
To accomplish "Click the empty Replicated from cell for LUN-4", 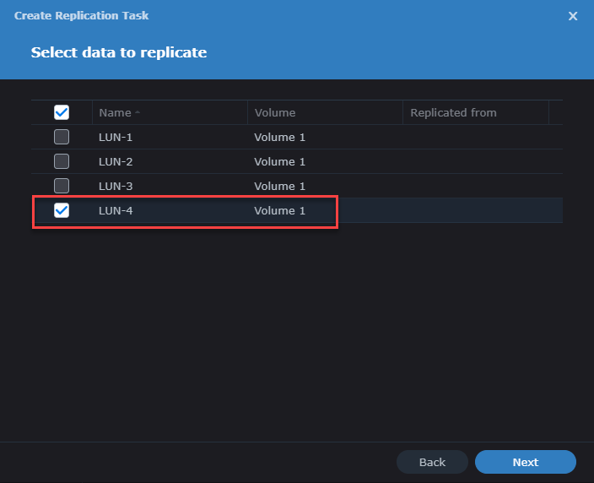I will pyautogui.click(x=475, y=210).
